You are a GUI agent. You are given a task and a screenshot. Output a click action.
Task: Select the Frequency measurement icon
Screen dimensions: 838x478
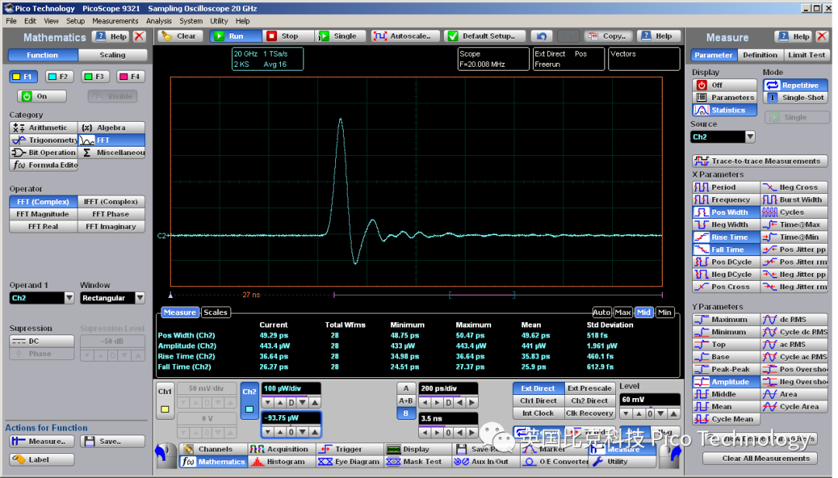(725, 199)
